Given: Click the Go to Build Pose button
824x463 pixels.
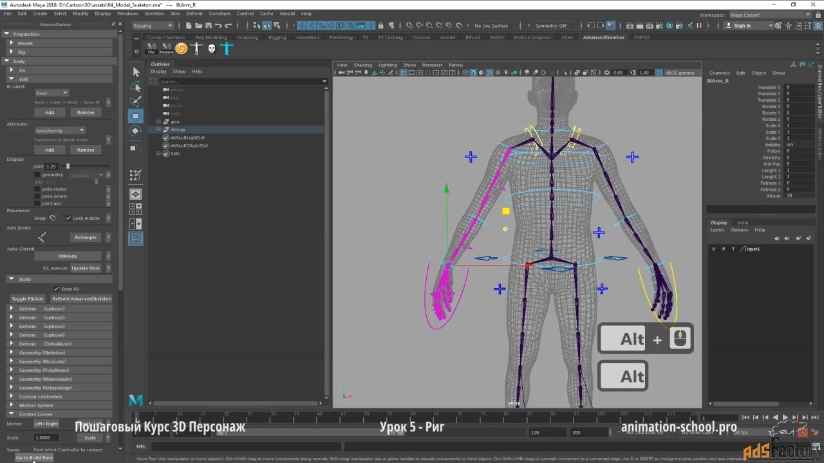Looking at the screenshot, I should click(x=34, y=458).
